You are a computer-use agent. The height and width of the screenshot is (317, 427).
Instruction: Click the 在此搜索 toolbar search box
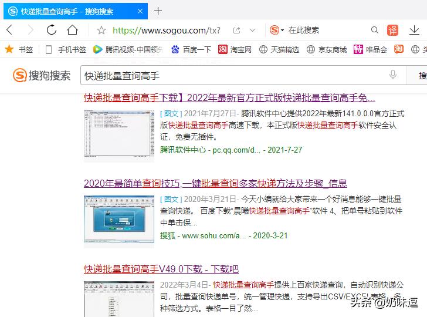[x=304, y=30]
